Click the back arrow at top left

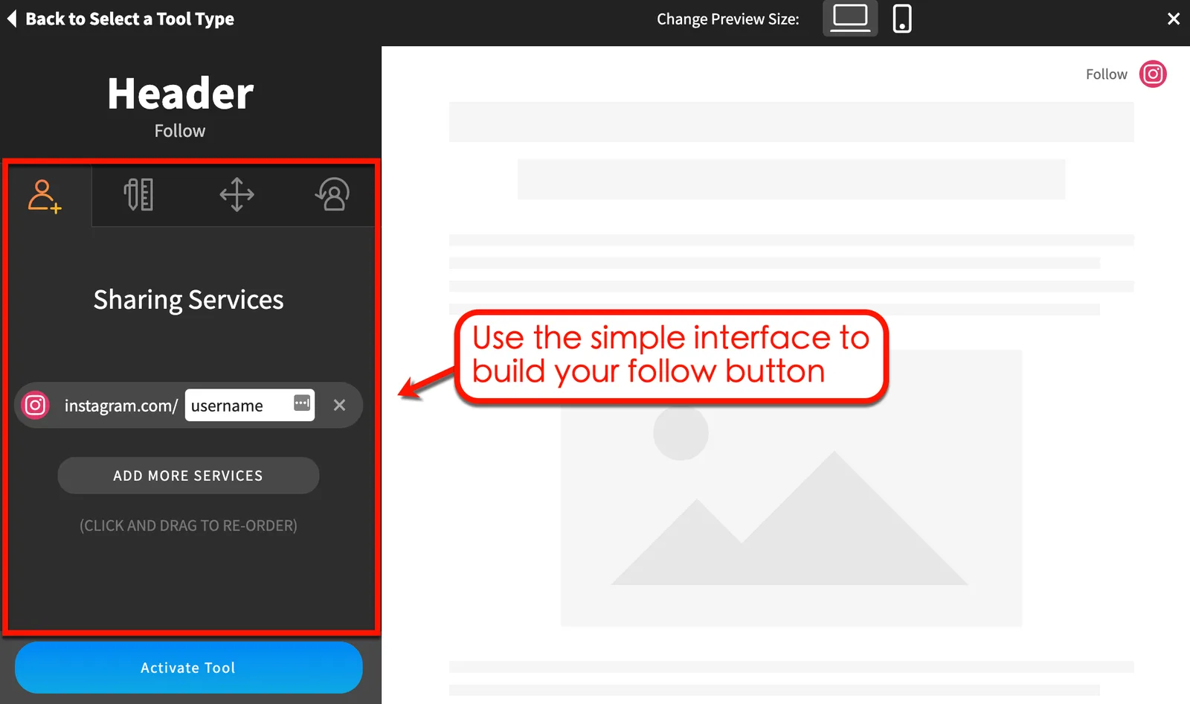pyautogui.click(x=12, y=19)
